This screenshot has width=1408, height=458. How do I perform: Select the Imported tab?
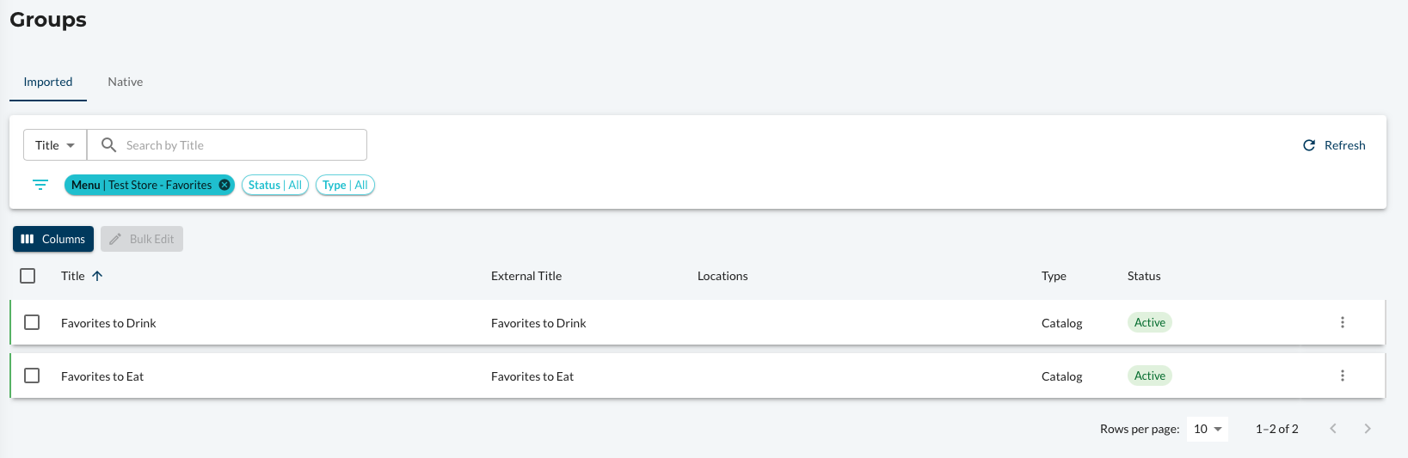tap(48, 82)
